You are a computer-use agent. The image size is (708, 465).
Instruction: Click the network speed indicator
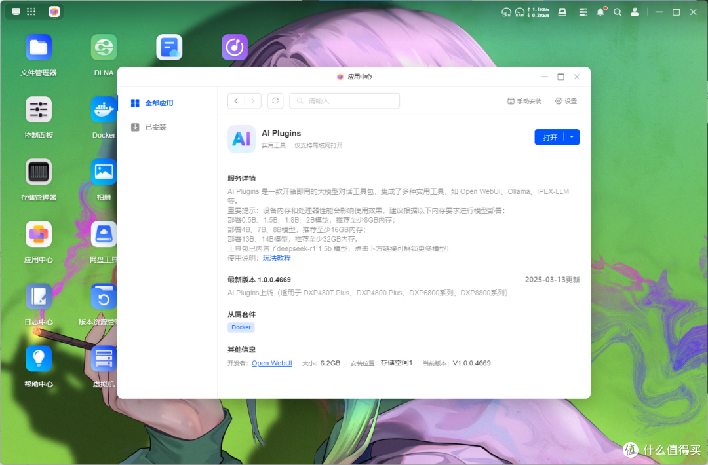point(538,12)
